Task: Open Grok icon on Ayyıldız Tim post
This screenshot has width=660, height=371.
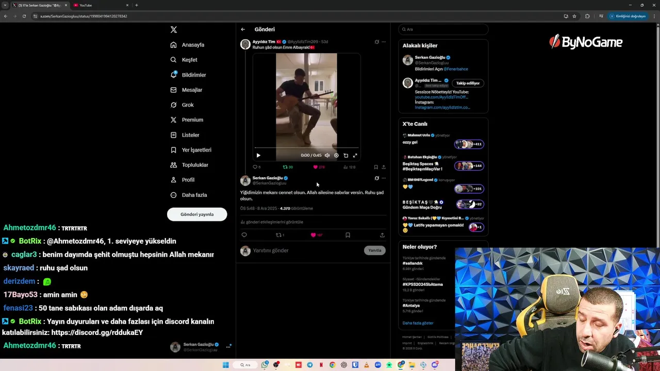Action: (376, 42)
